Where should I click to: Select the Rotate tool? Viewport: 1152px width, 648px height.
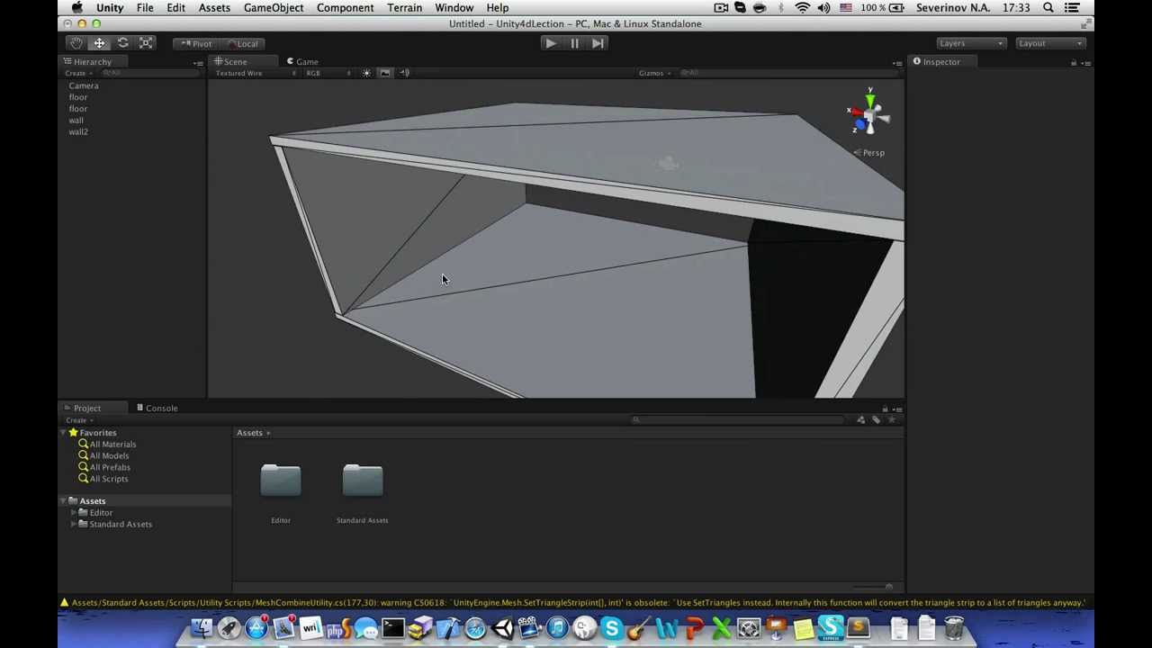tap(122, 43)
